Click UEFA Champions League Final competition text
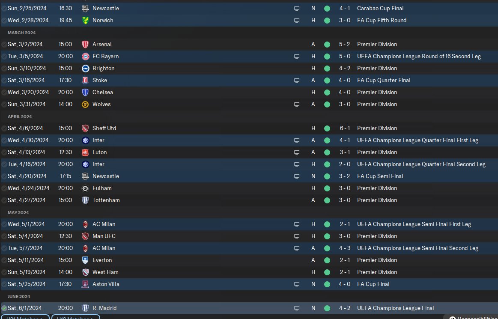Screen dimensions: 498x319 [x=395, y=308]
